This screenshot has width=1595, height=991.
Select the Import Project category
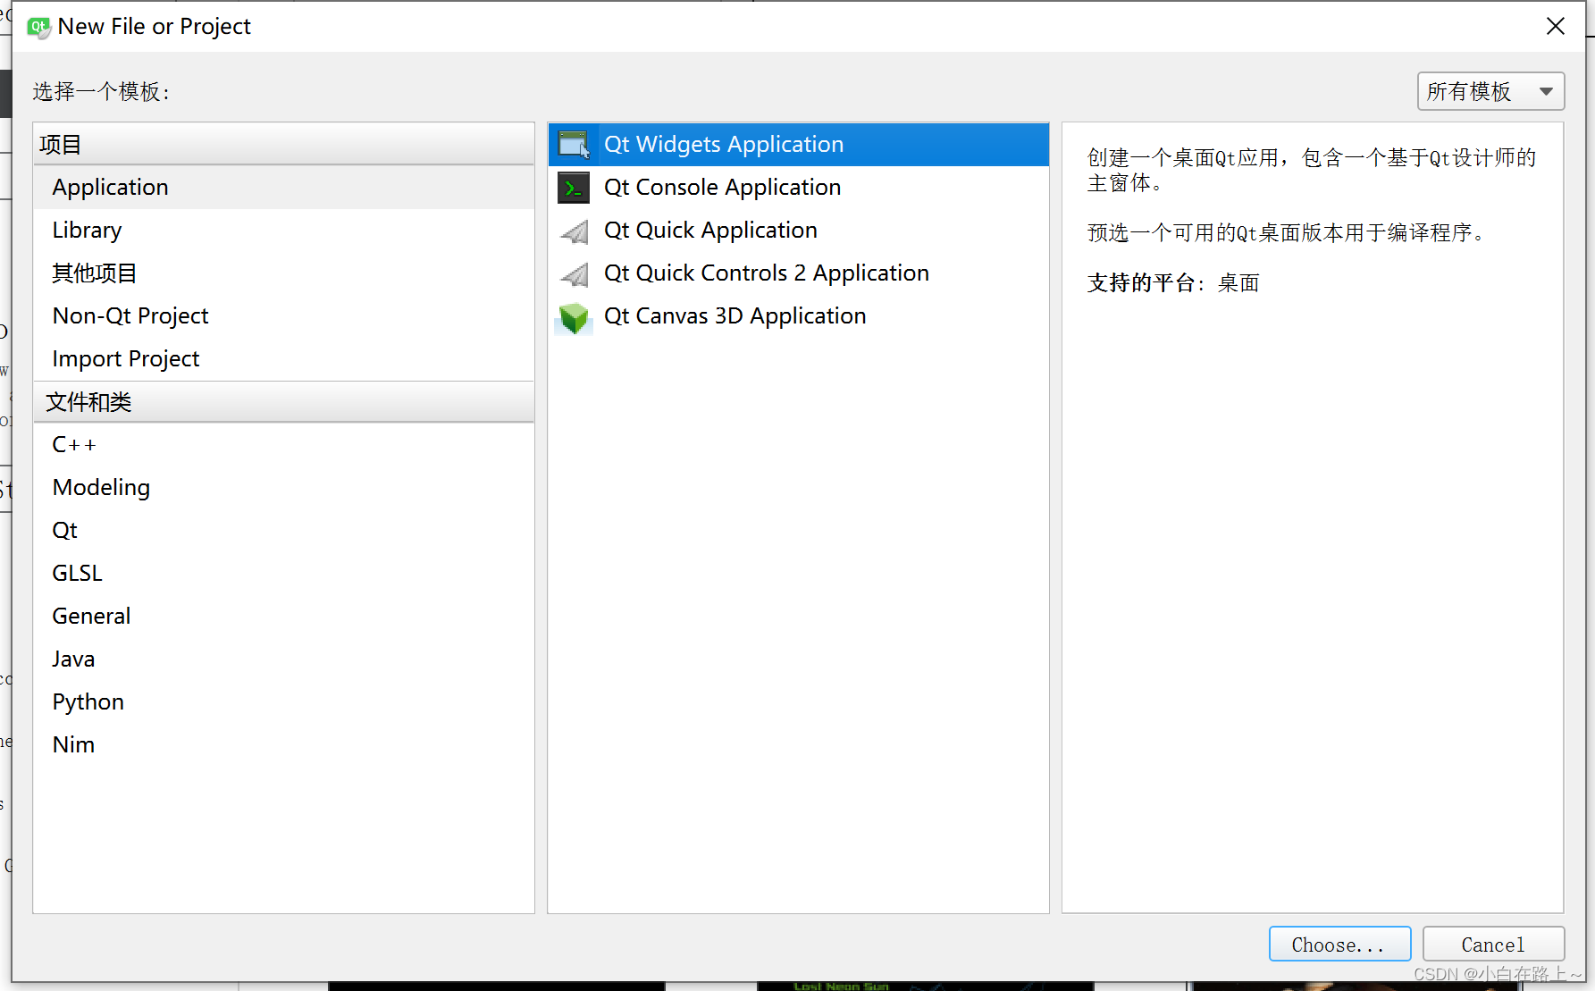click(283, 359)
